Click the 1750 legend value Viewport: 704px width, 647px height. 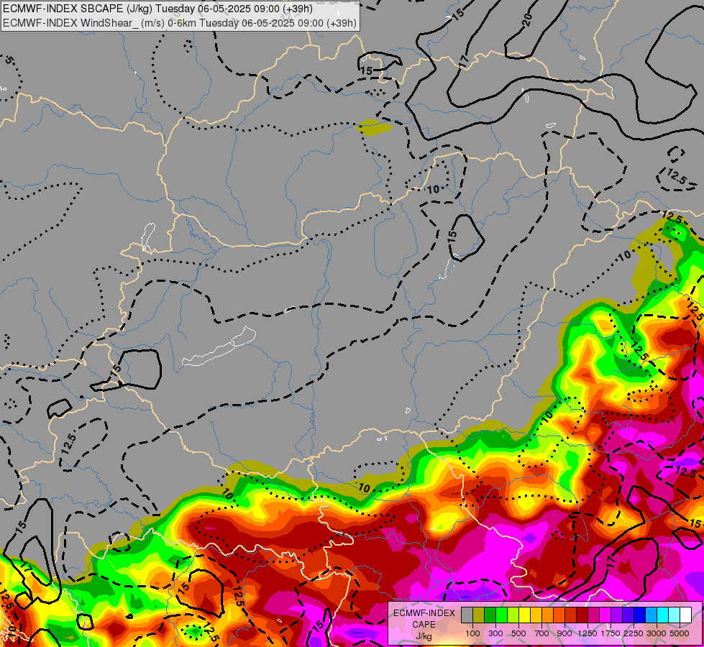click(x=611, y=633)
